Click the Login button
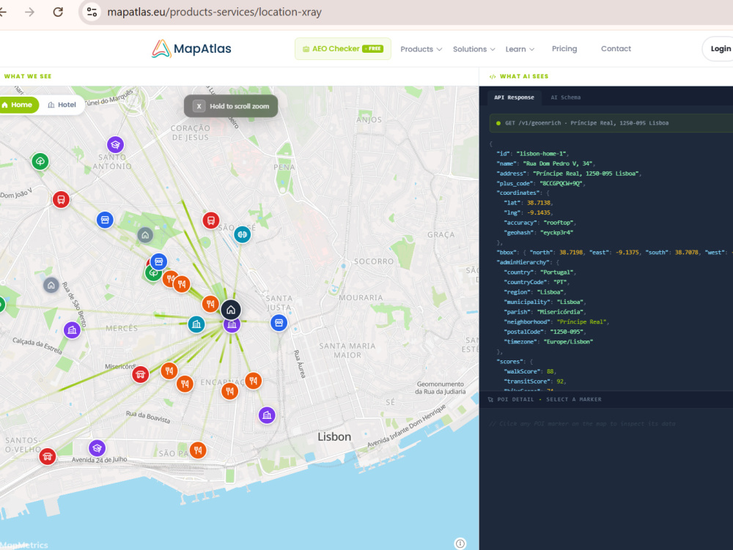Screen dimensions: 733x550 point(720,48)
